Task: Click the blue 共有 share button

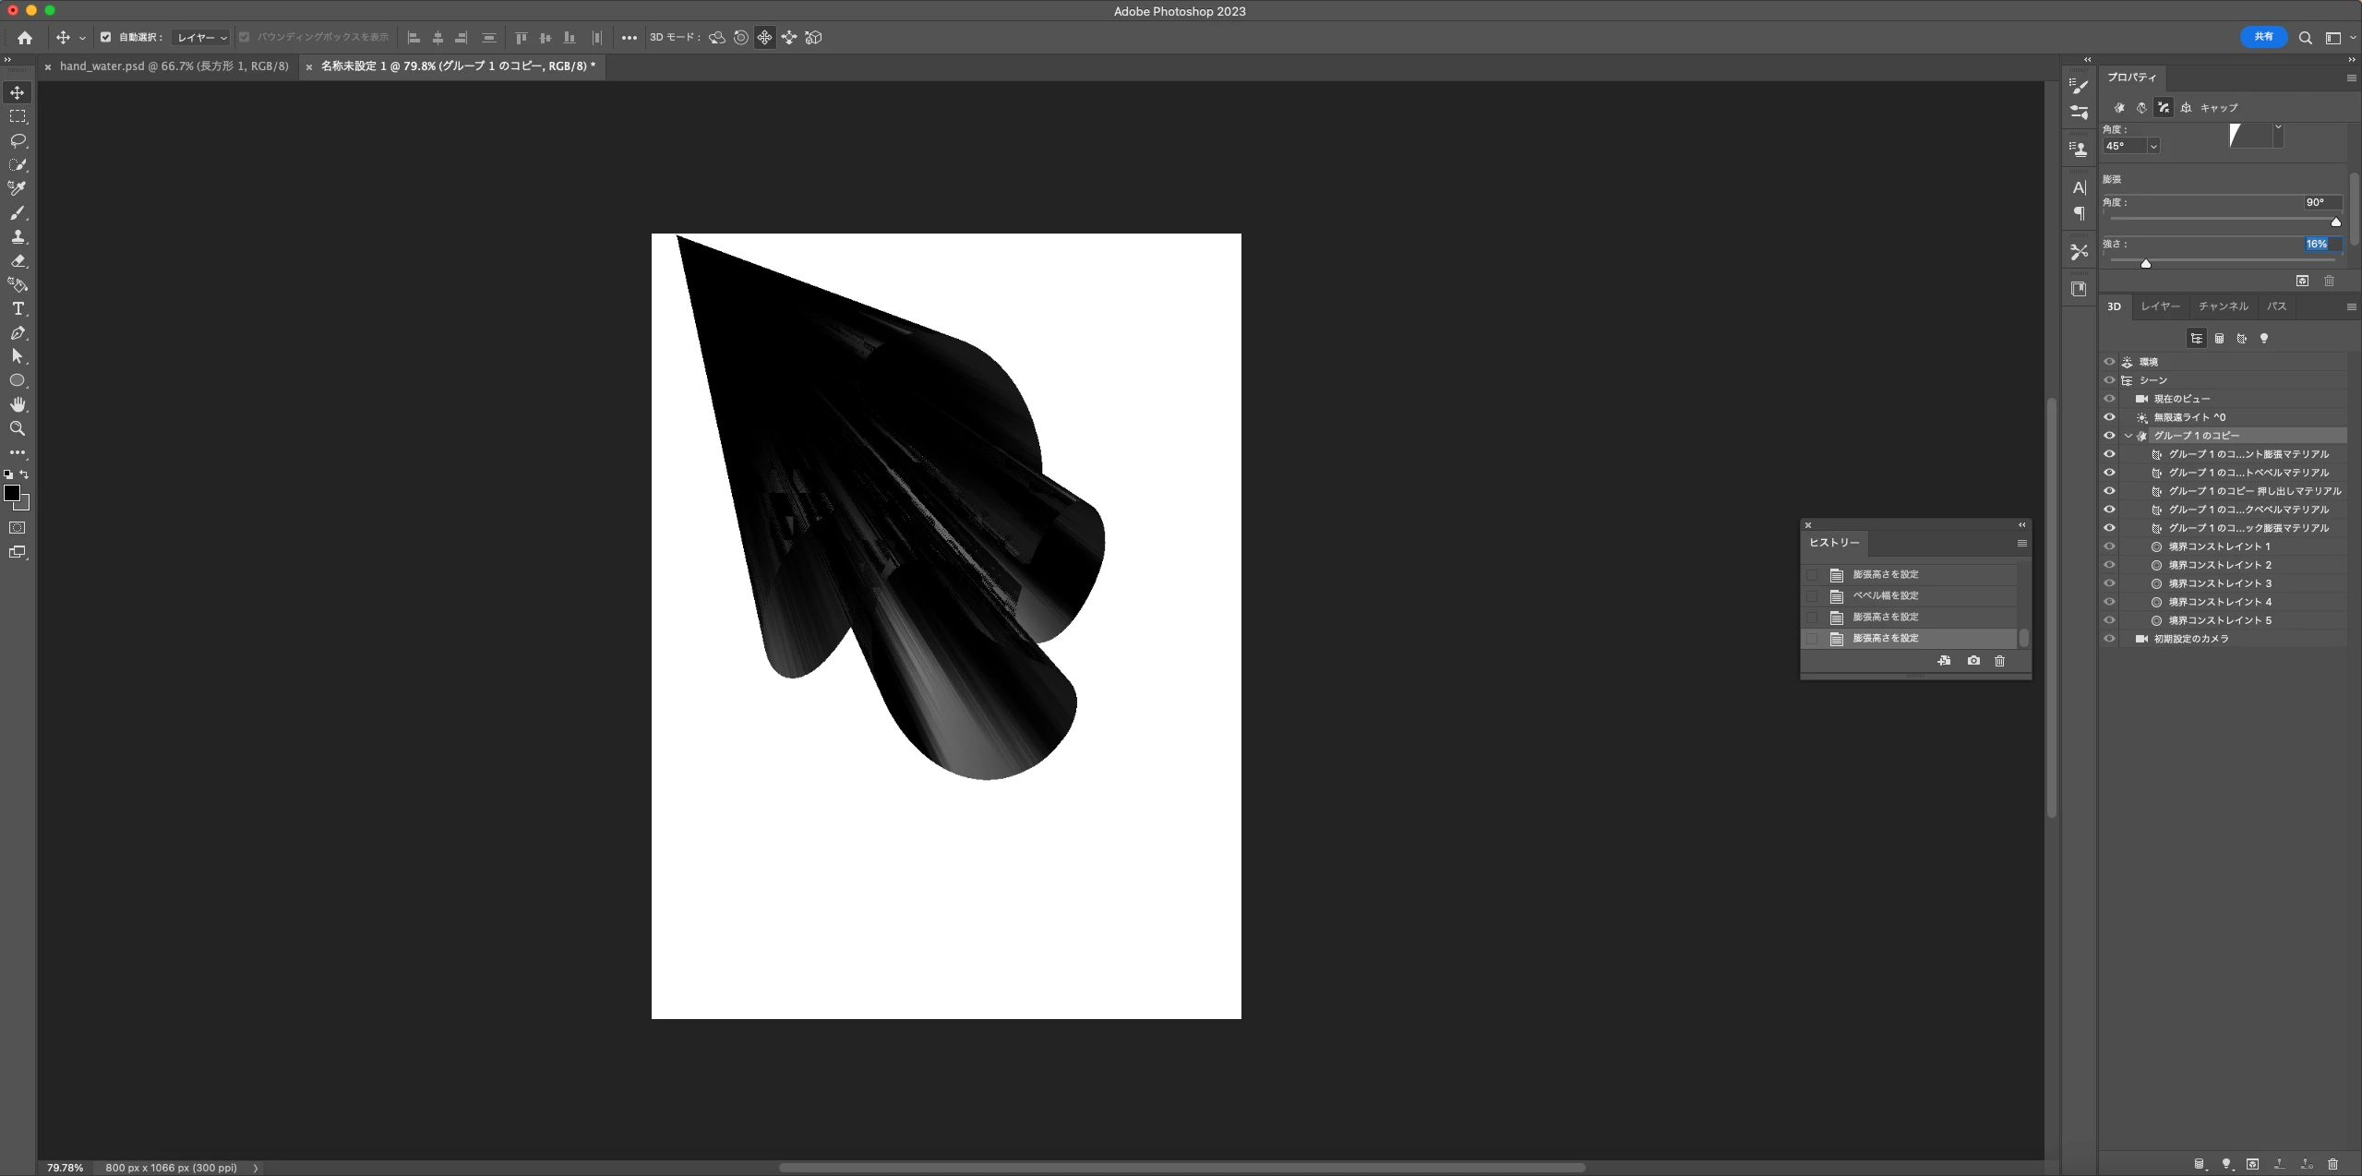Action: click(x=2263, y=37)
